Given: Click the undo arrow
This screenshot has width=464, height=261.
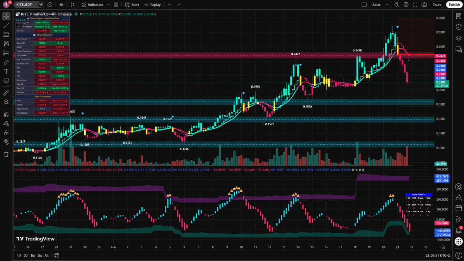Looking at the screenshot, I should tap(169, 5).
